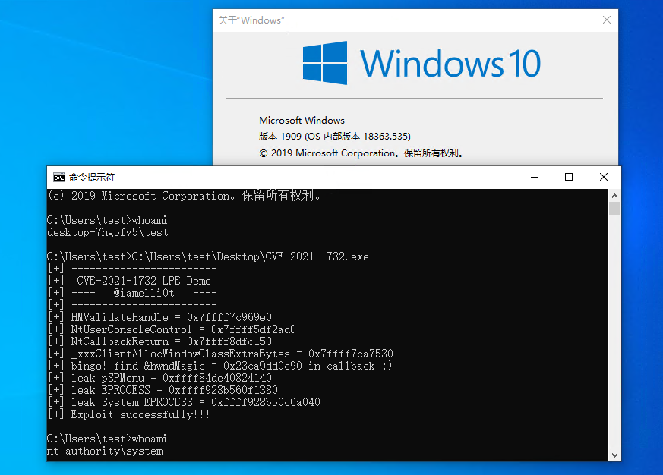
Task: Click the console scrollbar down arrow
Action: (x=615, y=455)
